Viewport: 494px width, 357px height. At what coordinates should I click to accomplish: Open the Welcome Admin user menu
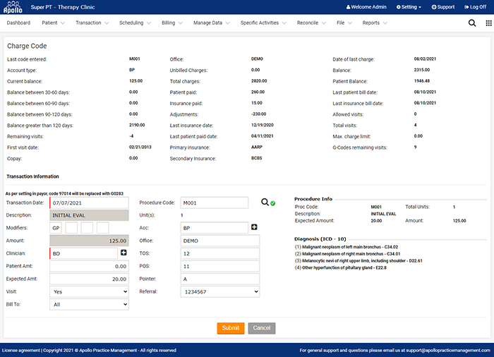pos(368,7)
